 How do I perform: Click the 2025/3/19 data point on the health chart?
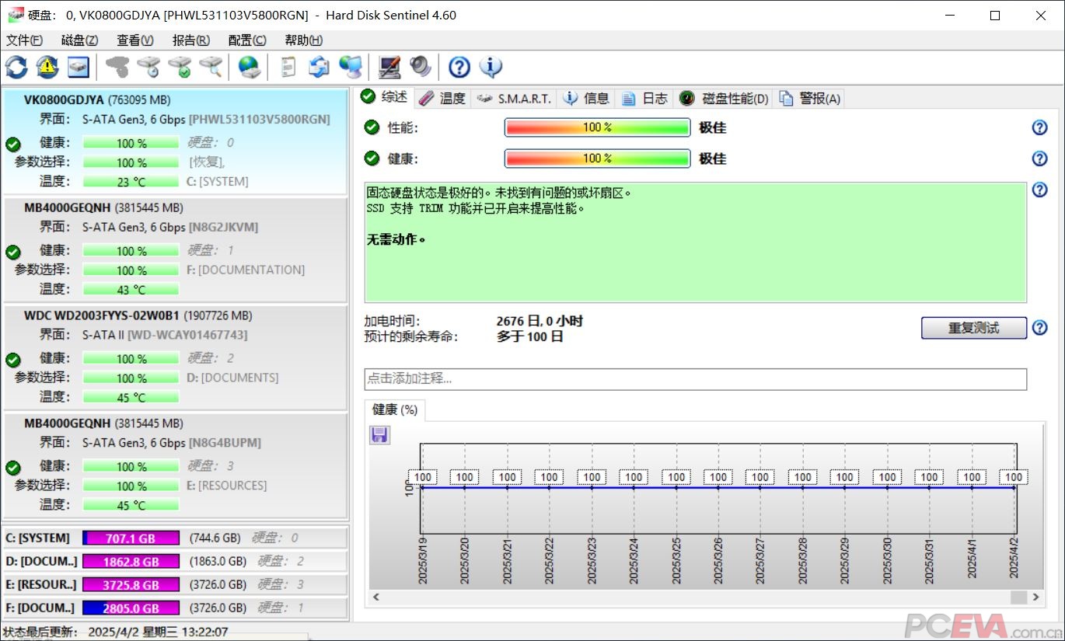click(x=422, y=488)
